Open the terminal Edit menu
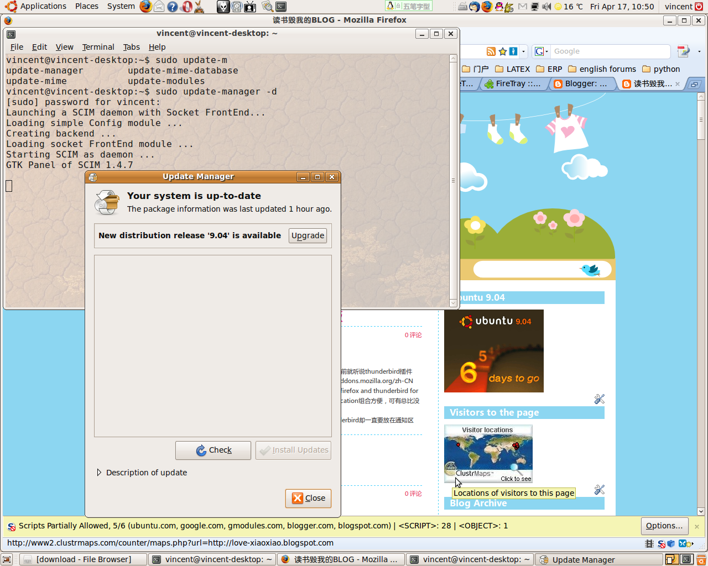 (39, 47)
